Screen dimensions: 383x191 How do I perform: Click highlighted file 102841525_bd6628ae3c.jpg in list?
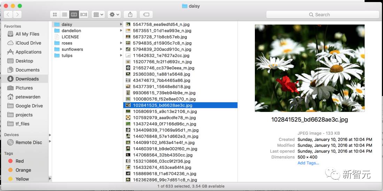coord(180,105)
